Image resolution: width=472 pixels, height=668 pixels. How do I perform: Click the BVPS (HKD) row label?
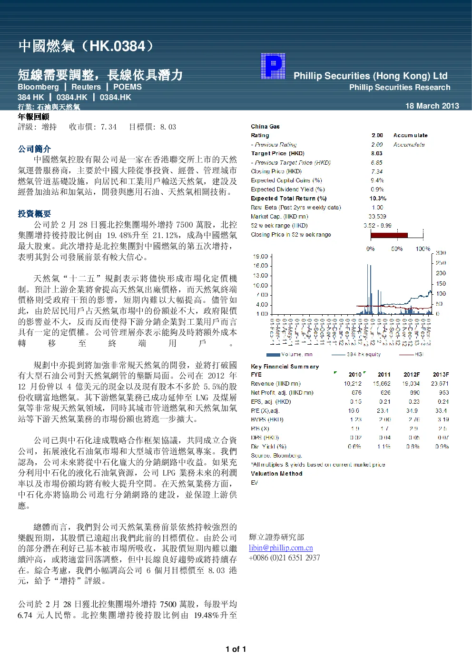267,420
